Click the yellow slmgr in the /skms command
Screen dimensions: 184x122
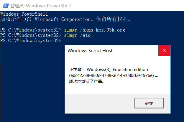71,30
